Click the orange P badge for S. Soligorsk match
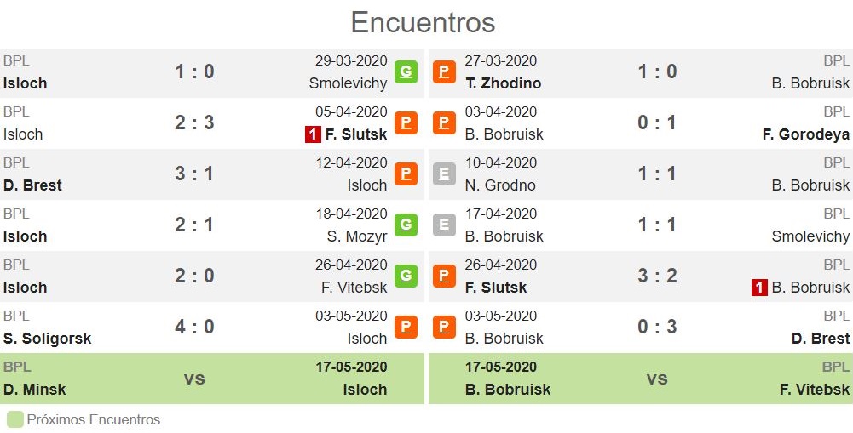Viewport: 853px width, 433px height. [406, 327]
